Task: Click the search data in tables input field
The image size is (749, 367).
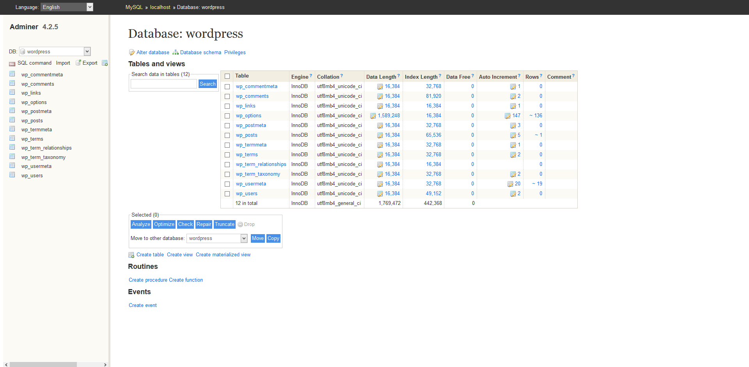Action: tap(163, 83)
